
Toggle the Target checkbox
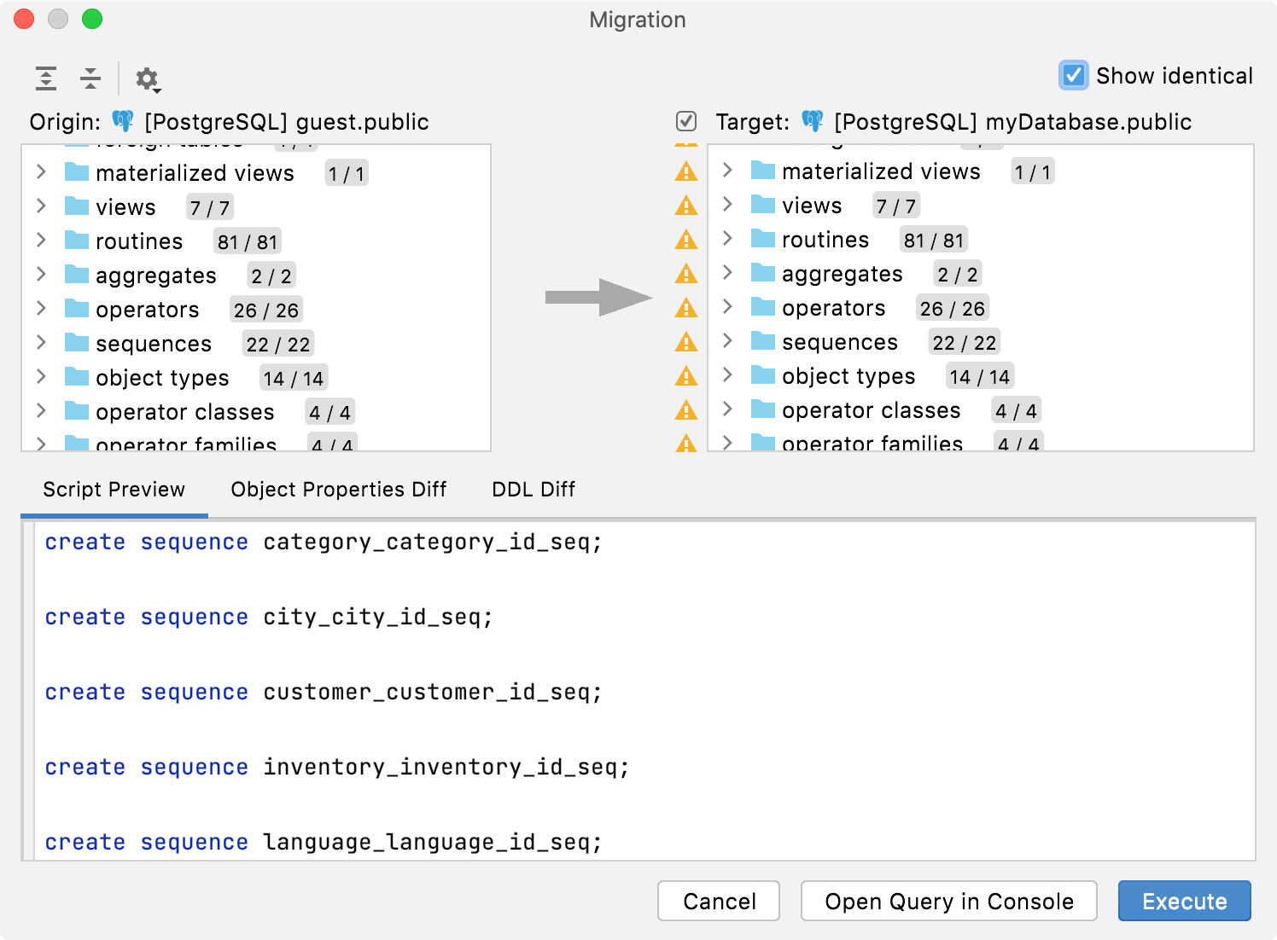click(686, 121)
